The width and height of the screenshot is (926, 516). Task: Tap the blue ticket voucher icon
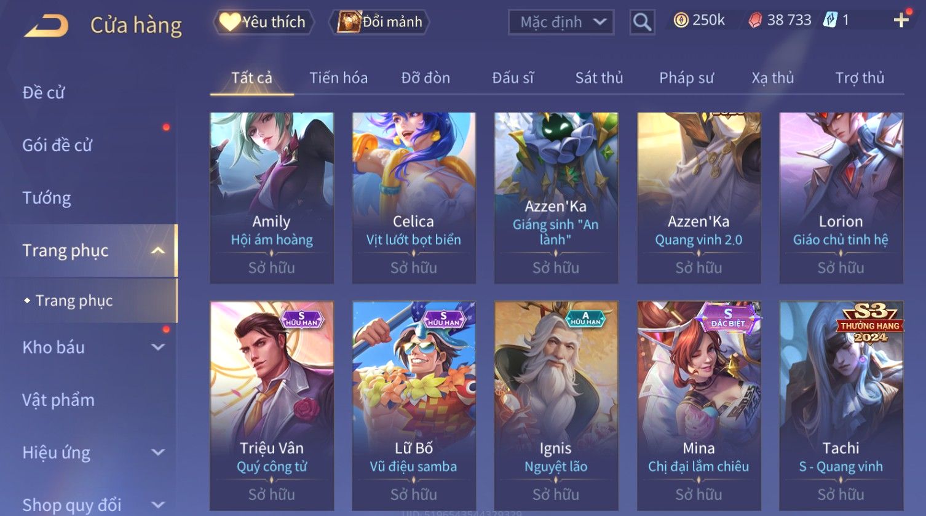(830, 20)
